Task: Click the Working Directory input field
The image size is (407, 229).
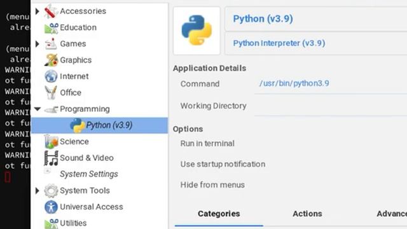Action: (331, 106)
